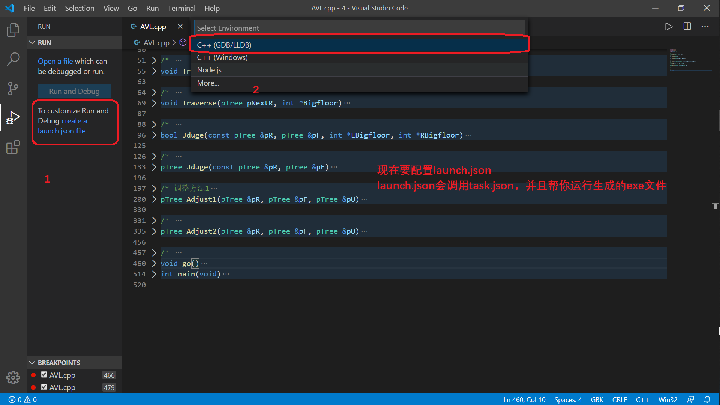Expand folded go function at line 460
Screen dimensions: 720x405
(x=154, y=263)
